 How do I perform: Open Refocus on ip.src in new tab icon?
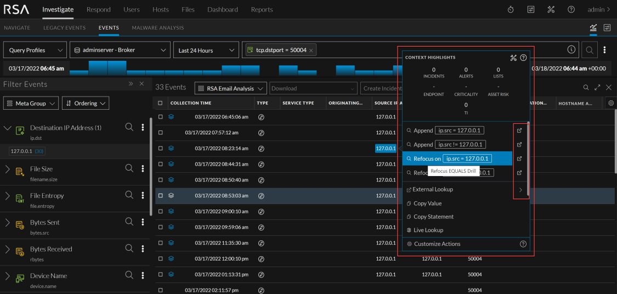coord(519,159)
